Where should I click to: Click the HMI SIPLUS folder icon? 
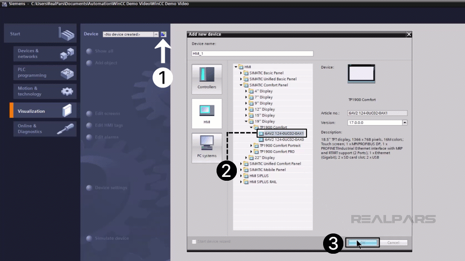[246, 176]
